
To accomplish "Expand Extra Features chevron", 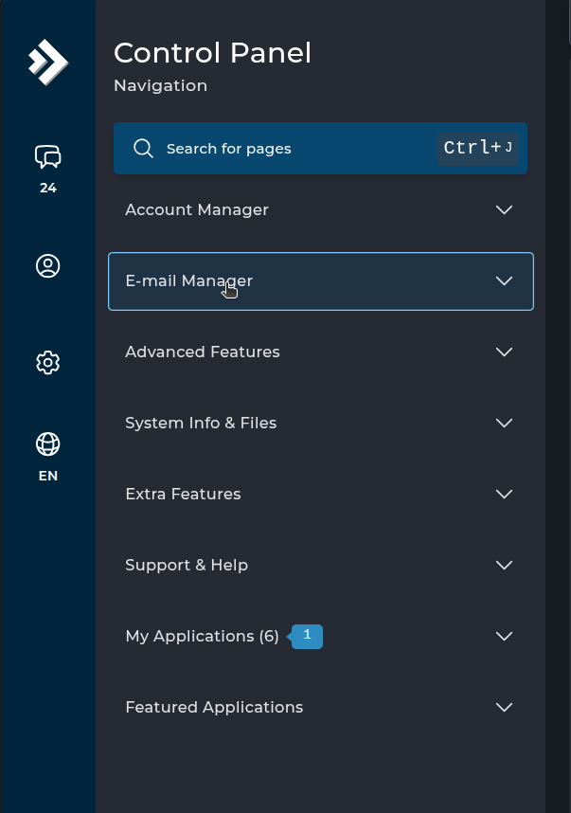I will [x=504, y=495].
